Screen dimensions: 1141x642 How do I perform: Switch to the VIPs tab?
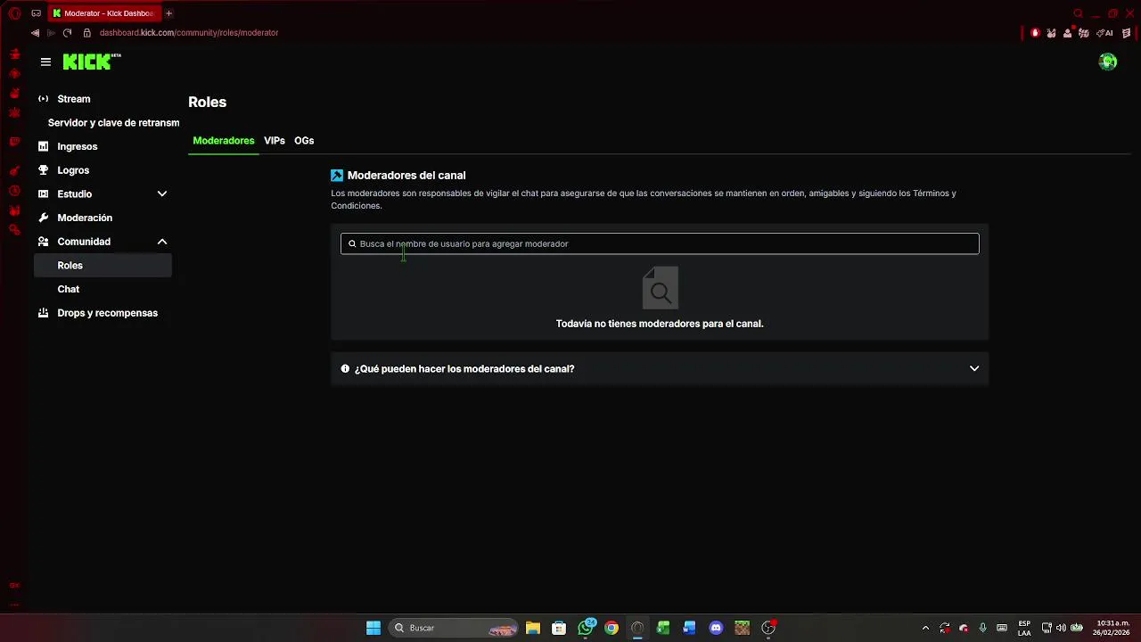point(275,141)
